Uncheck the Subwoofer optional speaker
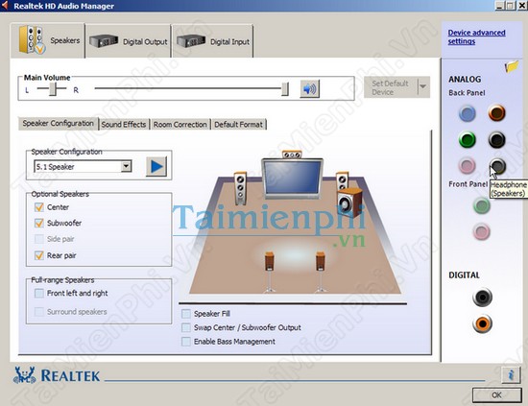The image size is (528, 406). pyautogui.click(x=39, y=223)
